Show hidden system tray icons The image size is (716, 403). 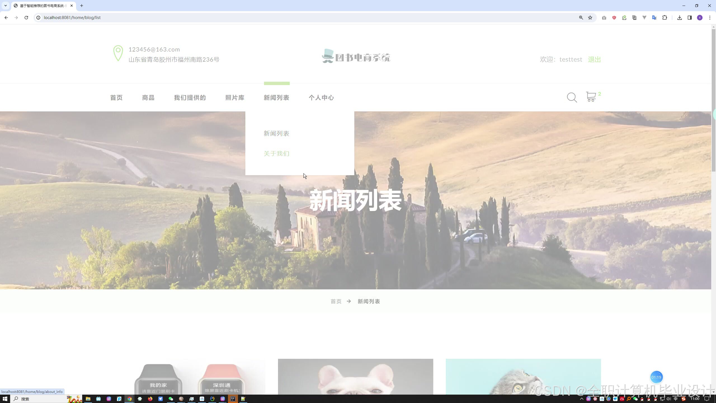(x=581, y=399)
